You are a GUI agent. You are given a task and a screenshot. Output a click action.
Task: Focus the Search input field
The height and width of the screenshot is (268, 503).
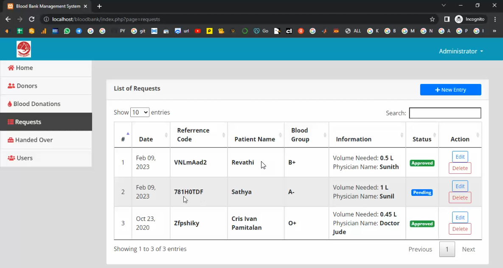[445, 113]
